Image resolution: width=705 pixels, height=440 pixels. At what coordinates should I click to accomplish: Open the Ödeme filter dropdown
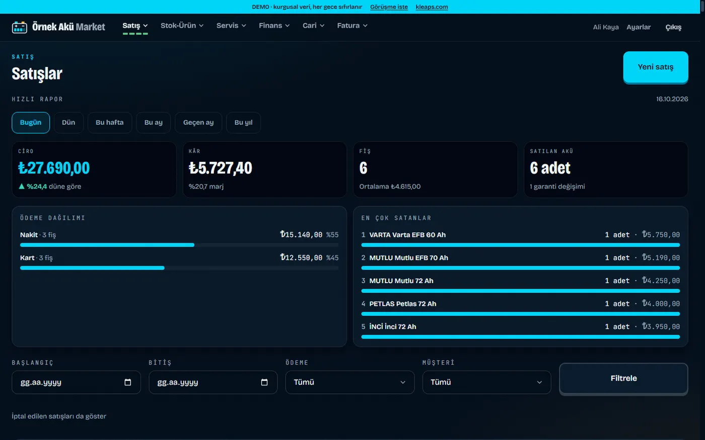tap(350, 382)
